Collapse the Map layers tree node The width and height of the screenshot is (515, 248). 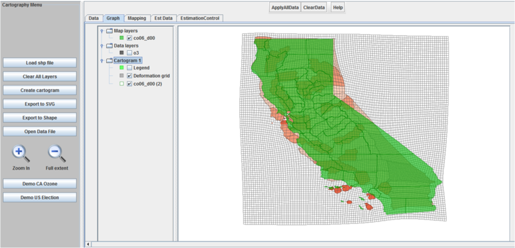point(102,31)
